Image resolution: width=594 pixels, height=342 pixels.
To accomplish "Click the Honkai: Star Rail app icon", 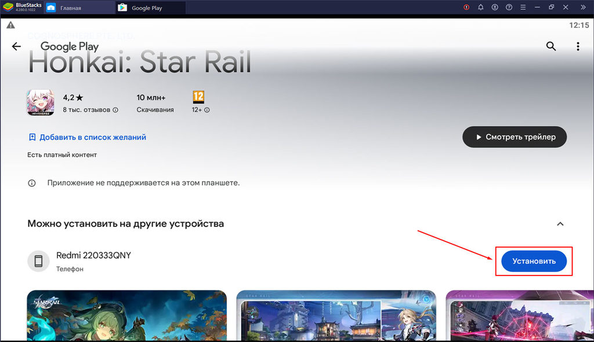I will 41,102.
